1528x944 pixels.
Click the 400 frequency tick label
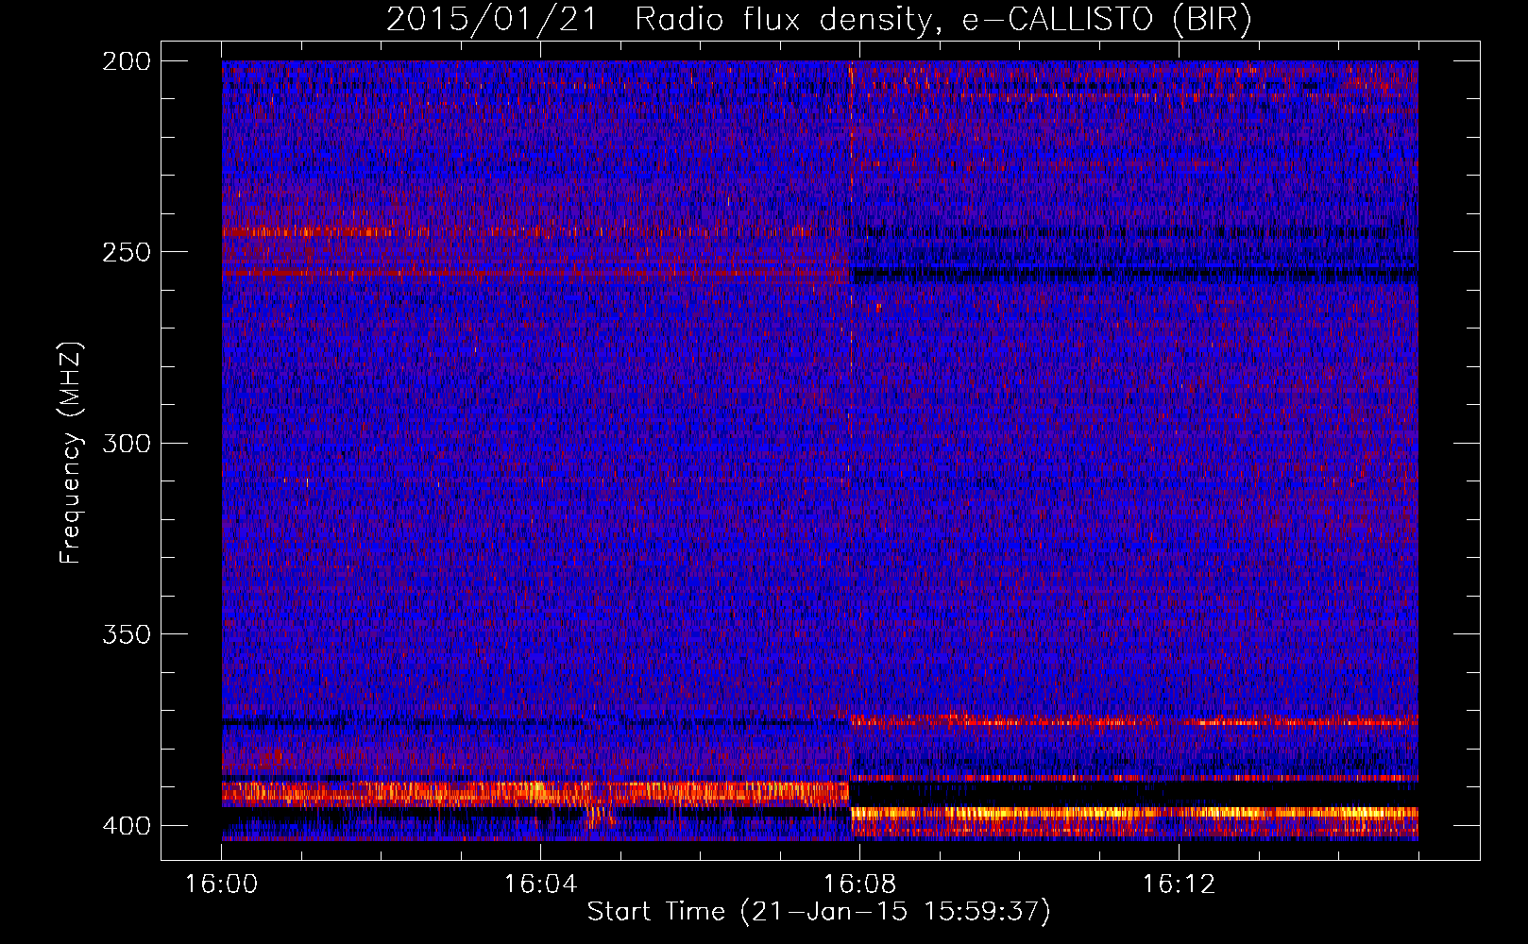point(127,825)
